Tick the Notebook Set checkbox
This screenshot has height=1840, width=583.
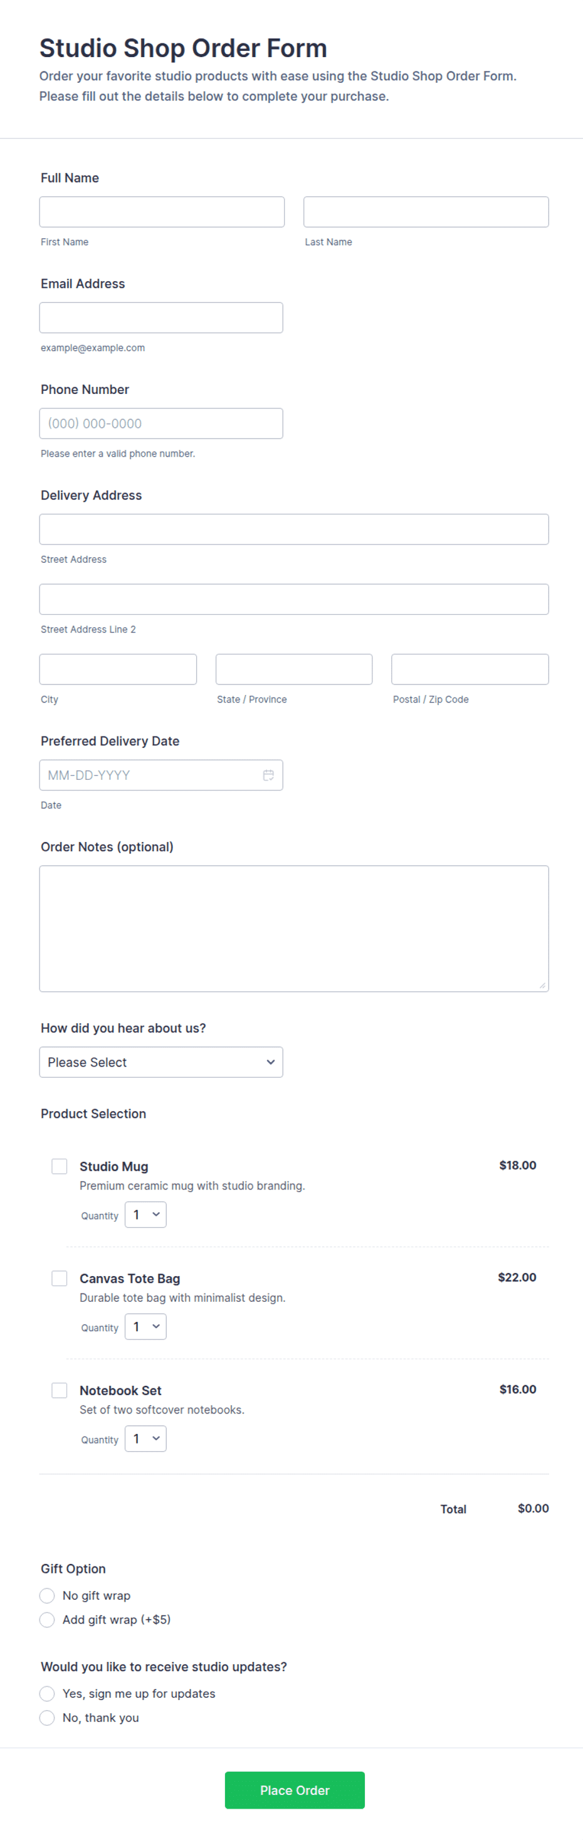(x=59, y=1391)
